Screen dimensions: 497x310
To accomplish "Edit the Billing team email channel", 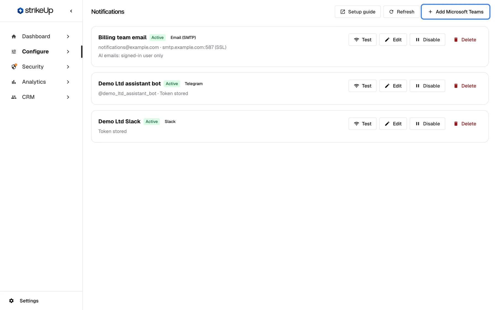I will coord(393,40).
